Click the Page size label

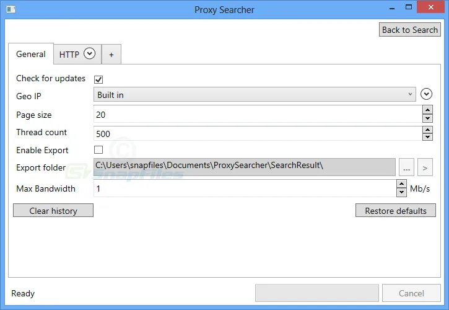point(34,115)
